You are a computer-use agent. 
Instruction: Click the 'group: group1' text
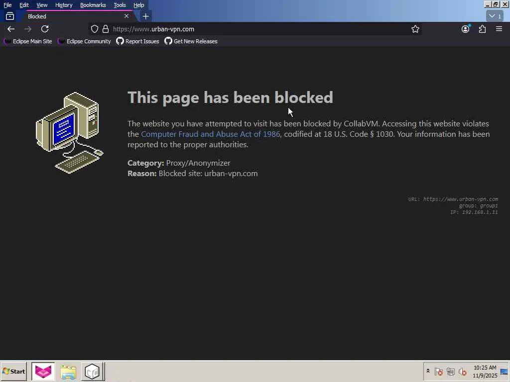click(478, 205)
